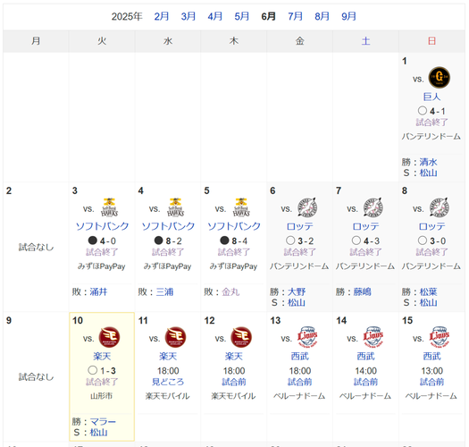The image size is (469, 447).
Task: Click the Rakuten Eagles logo on June 11
Action: pyautogui.click(x=176, y=337)
